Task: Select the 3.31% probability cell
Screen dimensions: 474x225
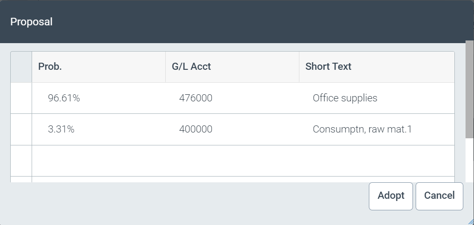Action: click(61, 129)
